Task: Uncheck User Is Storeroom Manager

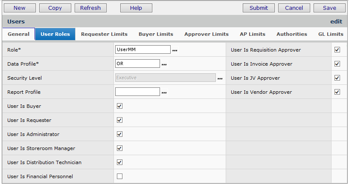Action: tap(119, 148)
